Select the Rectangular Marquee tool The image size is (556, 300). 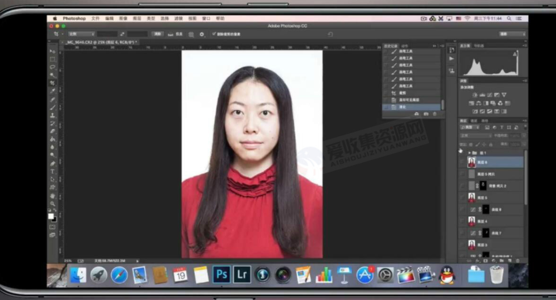(53, 59)
